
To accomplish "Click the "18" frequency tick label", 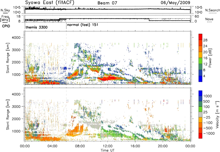I will 18,16.
